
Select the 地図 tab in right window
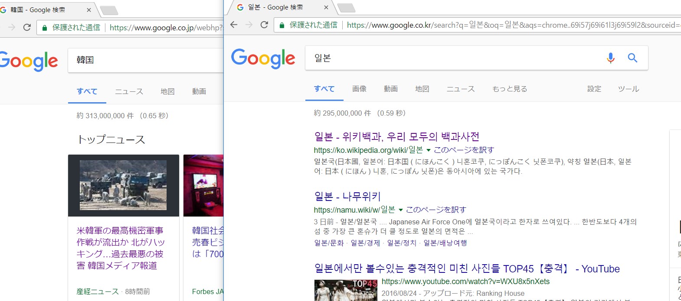(422, 89)
